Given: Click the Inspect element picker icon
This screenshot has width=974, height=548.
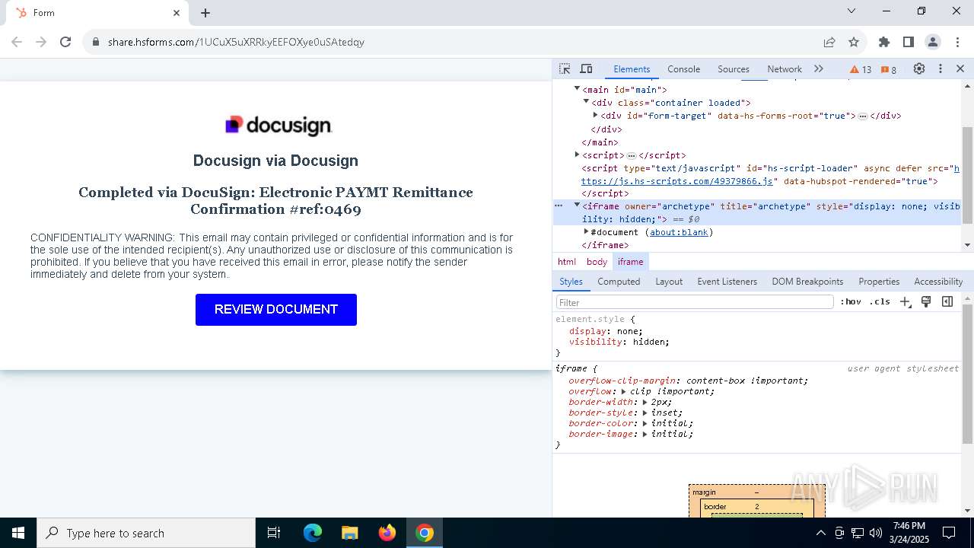Looking at the screenshot, I should tap(565, 68).
